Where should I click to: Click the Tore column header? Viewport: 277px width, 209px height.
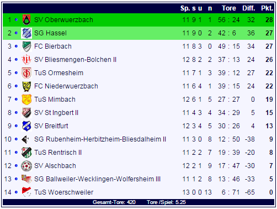[x=229, y=8]
